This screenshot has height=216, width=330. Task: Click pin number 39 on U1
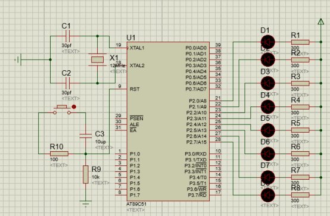[218, 45]
